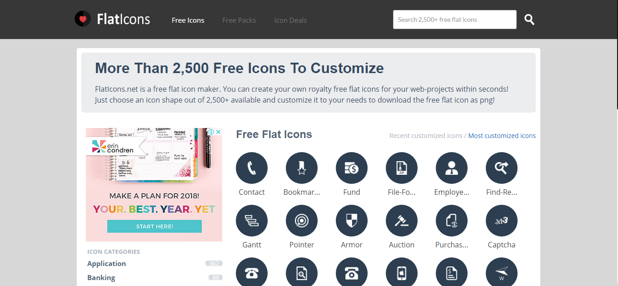Click START HERE button in ad

[x=154, y=226]
